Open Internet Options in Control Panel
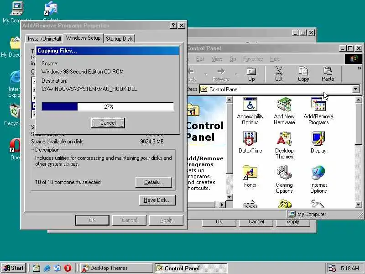This screenshot has width=365, height=274. 318,179
